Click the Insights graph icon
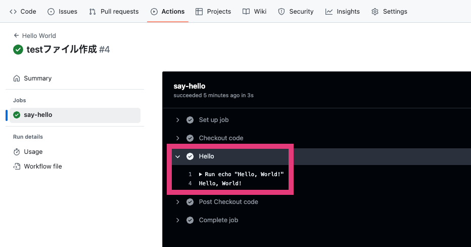Screen dimensions: 471x247 pos(329,12)
